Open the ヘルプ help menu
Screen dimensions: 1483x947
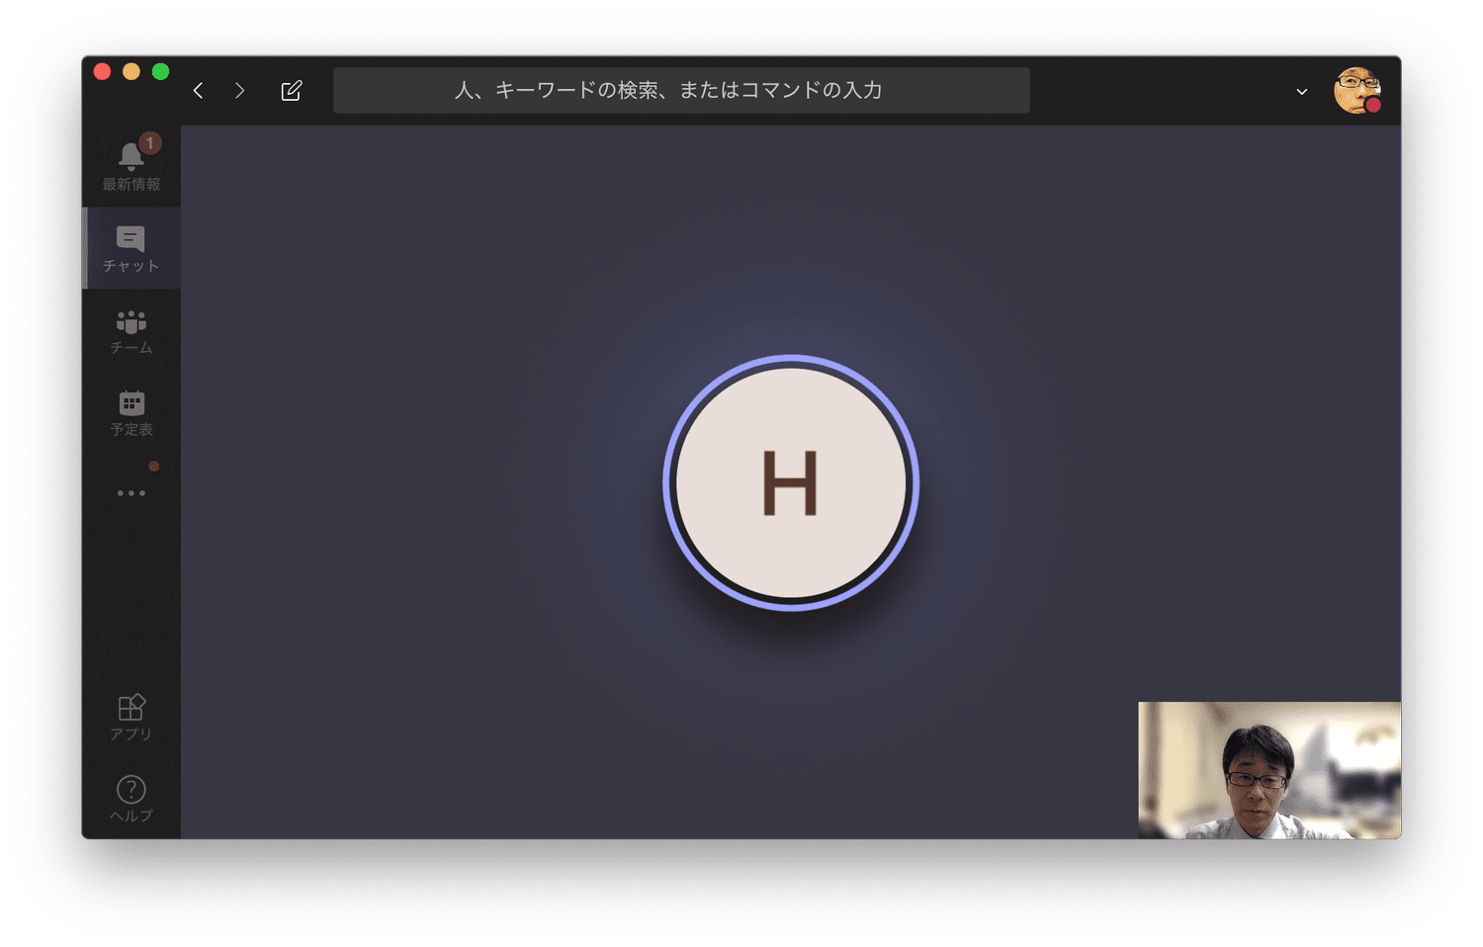click(x=131, y=798)
